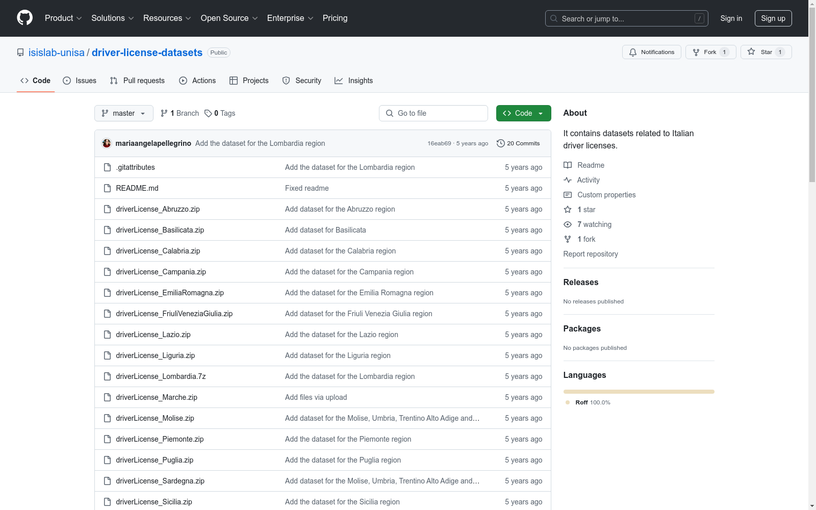The image size is (816, 510).
Task: Click the Roff 100.0% language link
Action: pos(593,402)
